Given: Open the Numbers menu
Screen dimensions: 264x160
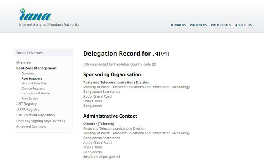Looking at the screenshot, I should (x=198, y=25).
